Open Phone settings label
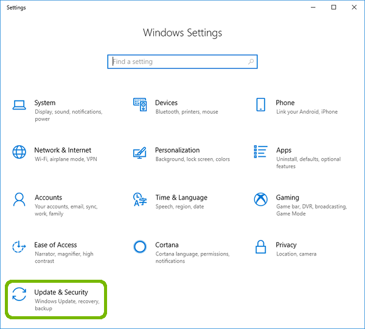Screen dimensions: 365x329 pos(285,103)
